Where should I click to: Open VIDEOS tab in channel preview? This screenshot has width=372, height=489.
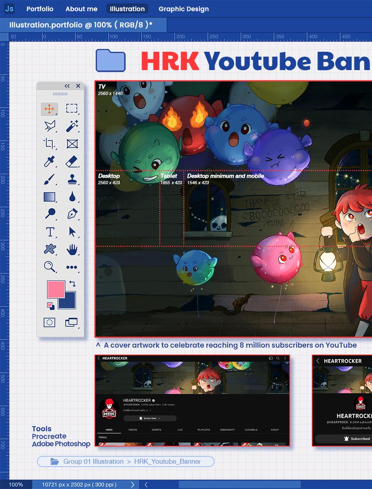133,430
